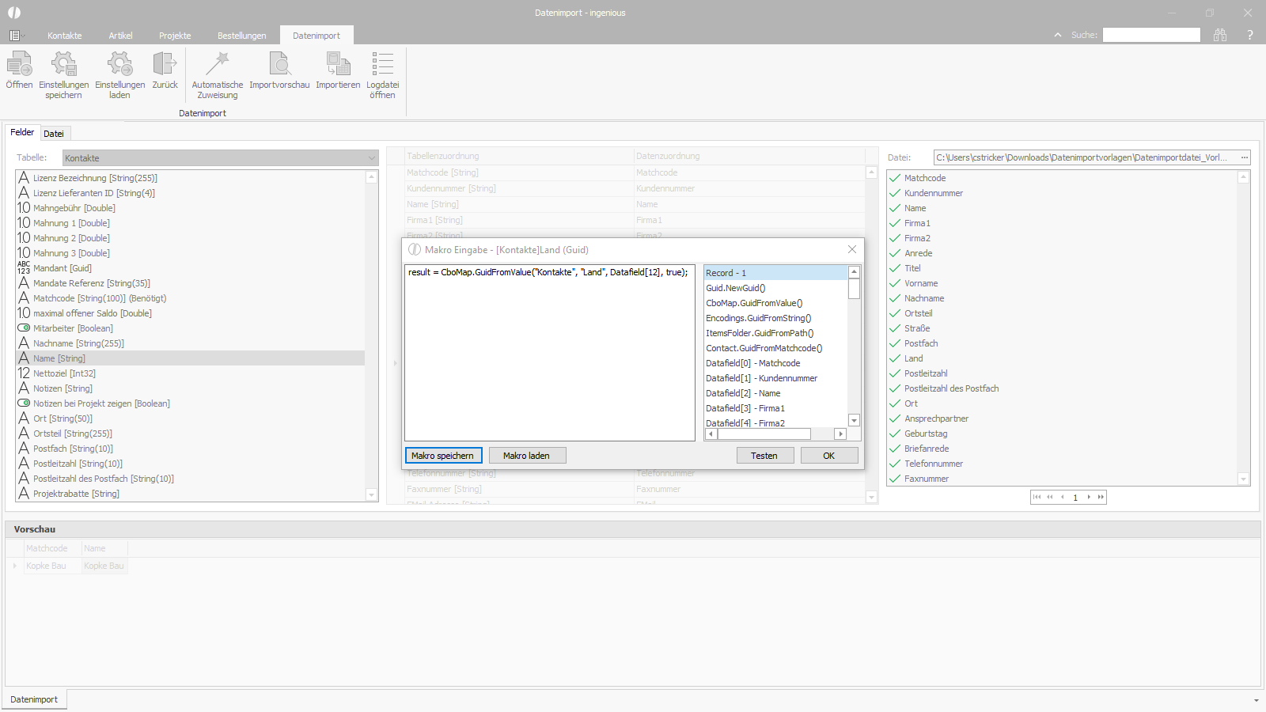Run Automatische Zuweisung wand tool
Screen dimensions: 1266x712
click(217, 65)
